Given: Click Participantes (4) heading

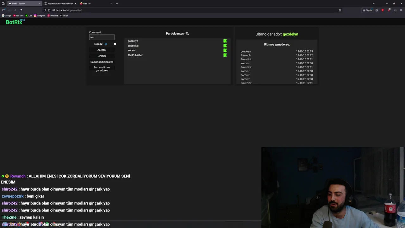Looking at the screenshot, I should click(178, 34).
